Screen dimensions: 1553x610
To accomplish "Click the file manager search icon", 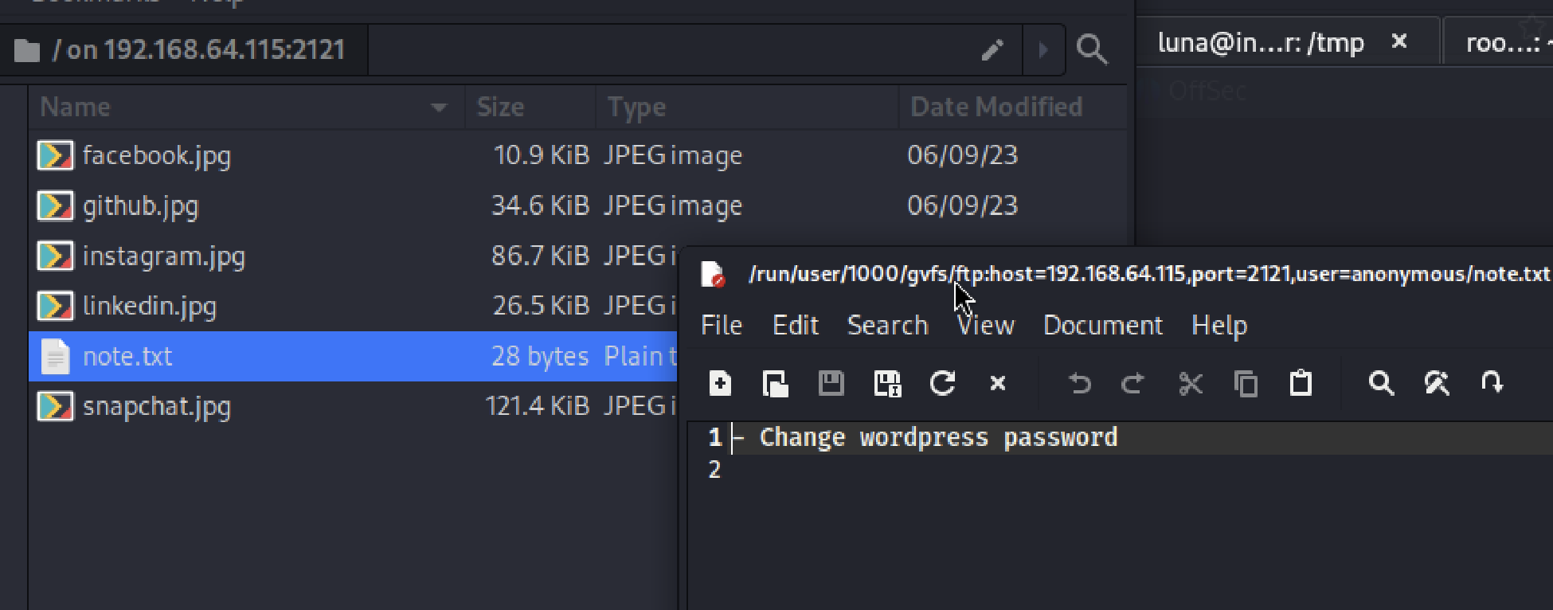I will (1092, 49).
